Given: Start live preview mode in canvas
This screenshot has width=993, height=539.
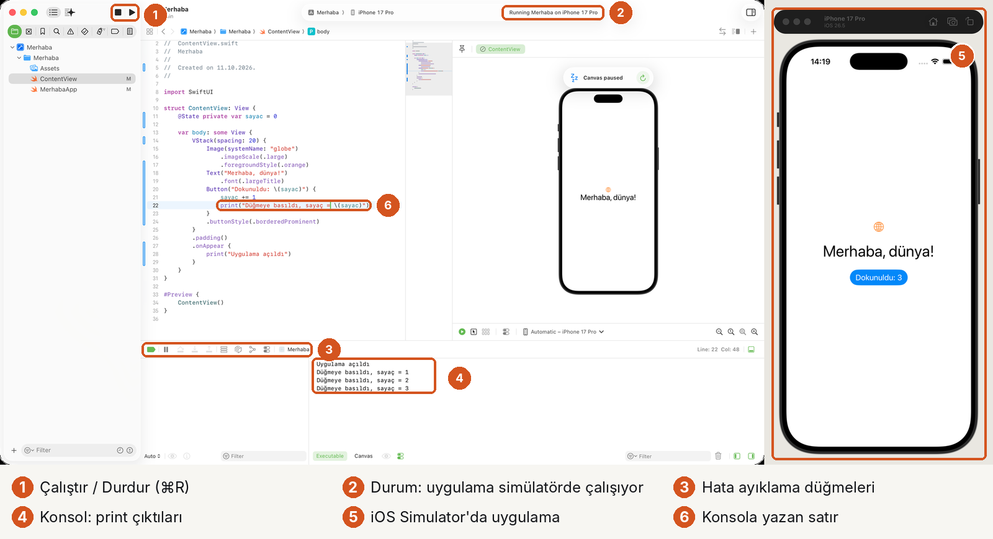Looking at the screenshot, I should tap(462, 332).
